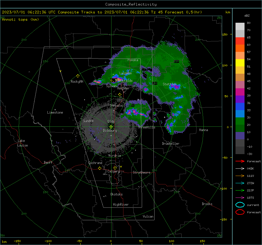Click the 0 dBZ slate blue swatch

tap(240, 136)
